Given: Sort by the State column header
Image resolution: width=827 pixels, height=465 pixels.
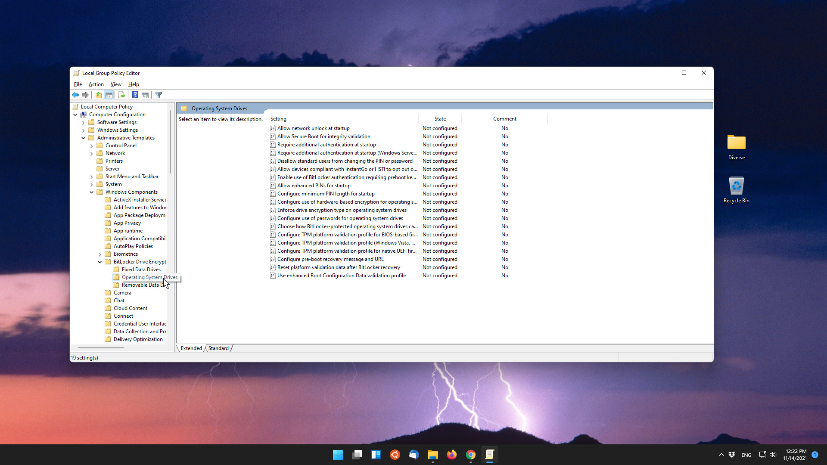Looking at the screenshot, I should (440, 119).
